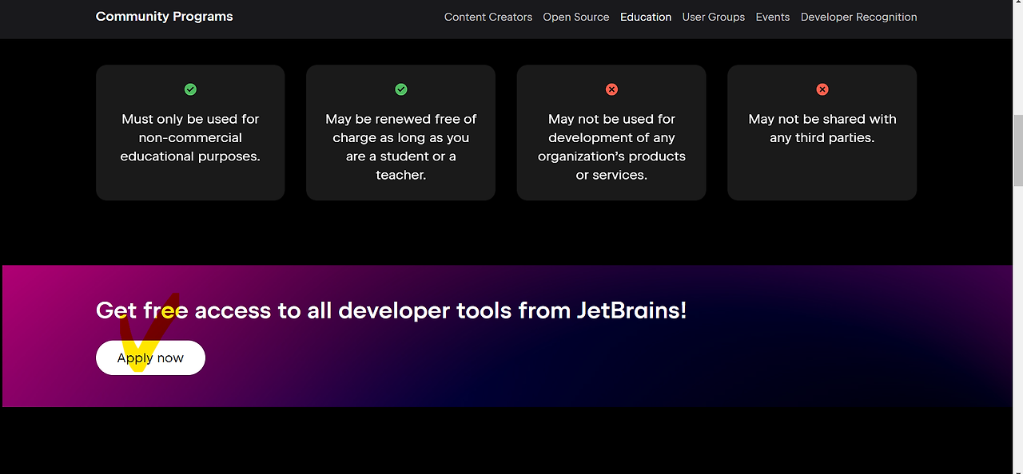This screenshot has width=1023, height=474.
Task: Open the Developer Recognition menu item
Action: pyautogui.click(x=859, y=17)
